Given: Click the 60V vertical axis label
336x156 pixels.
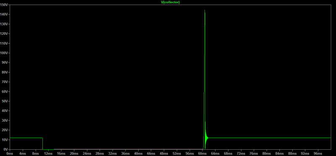Looking at the screenshot, I should click(5, 91).
